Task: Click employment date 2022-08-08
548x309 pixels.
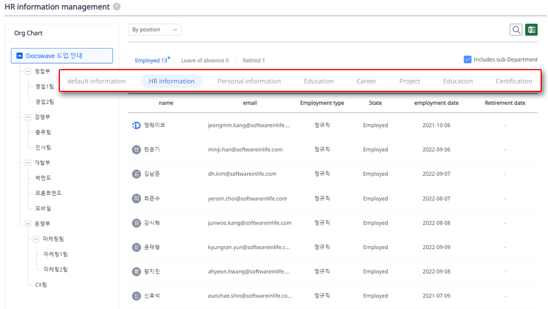Action: (x=436, y=223)
